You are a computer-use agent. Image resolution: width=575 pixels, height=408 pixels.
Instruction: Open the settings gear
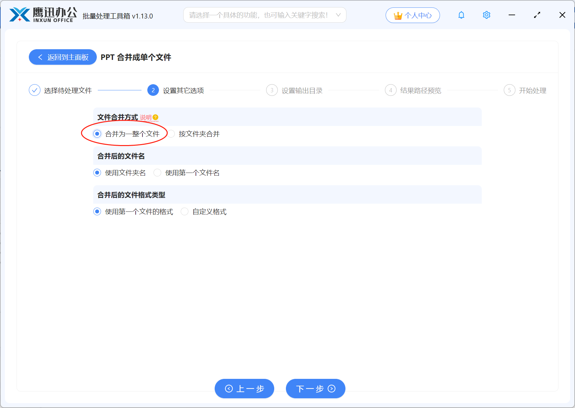tap(486, 15)
